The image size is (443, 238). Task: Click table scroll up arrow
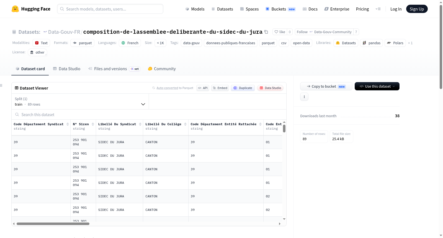pyautogui.click(x=284, y=122)
